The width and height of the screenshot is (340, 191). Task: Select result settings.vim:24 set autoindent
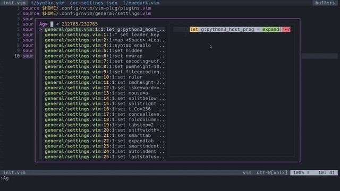point(105,151)
